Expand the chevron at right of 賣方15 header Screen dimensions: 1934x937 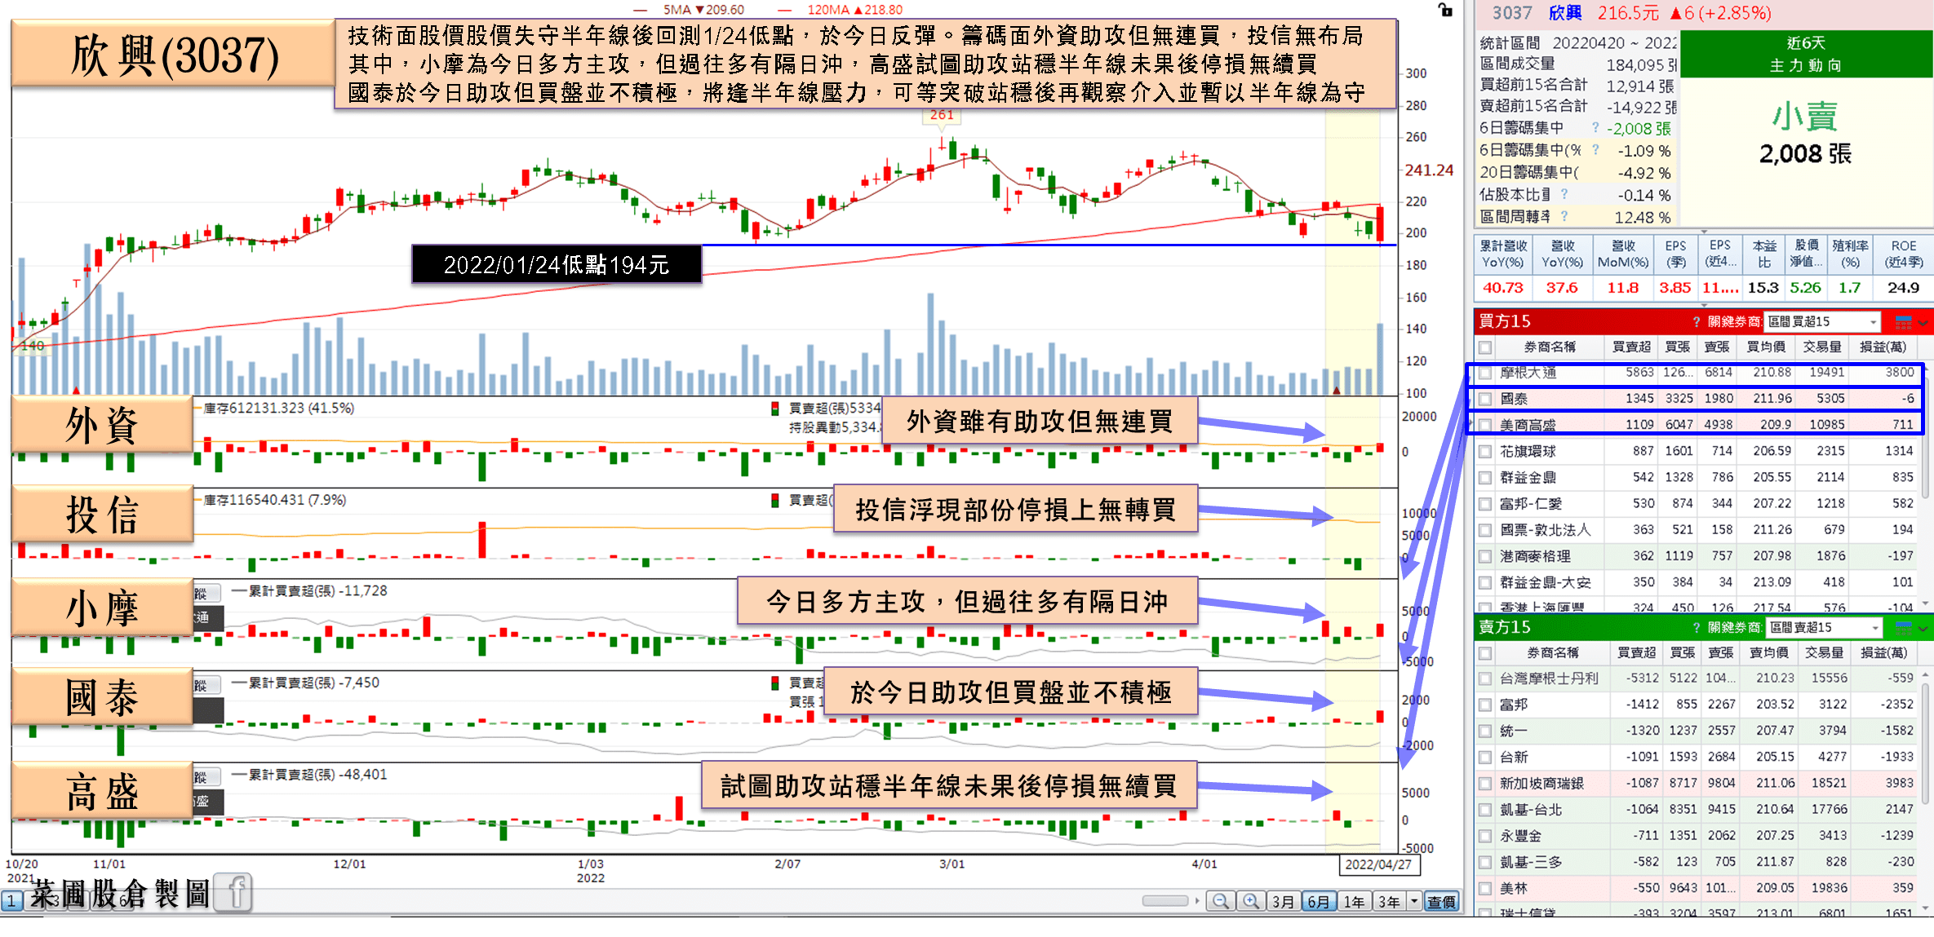(1923, 628)
